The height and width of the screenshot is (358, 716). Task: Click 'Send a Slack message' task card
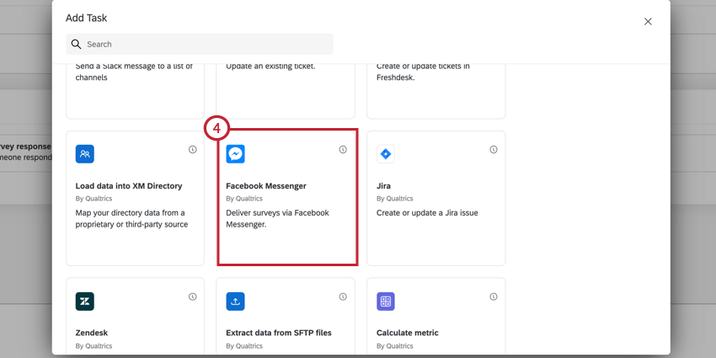(135, 91)
